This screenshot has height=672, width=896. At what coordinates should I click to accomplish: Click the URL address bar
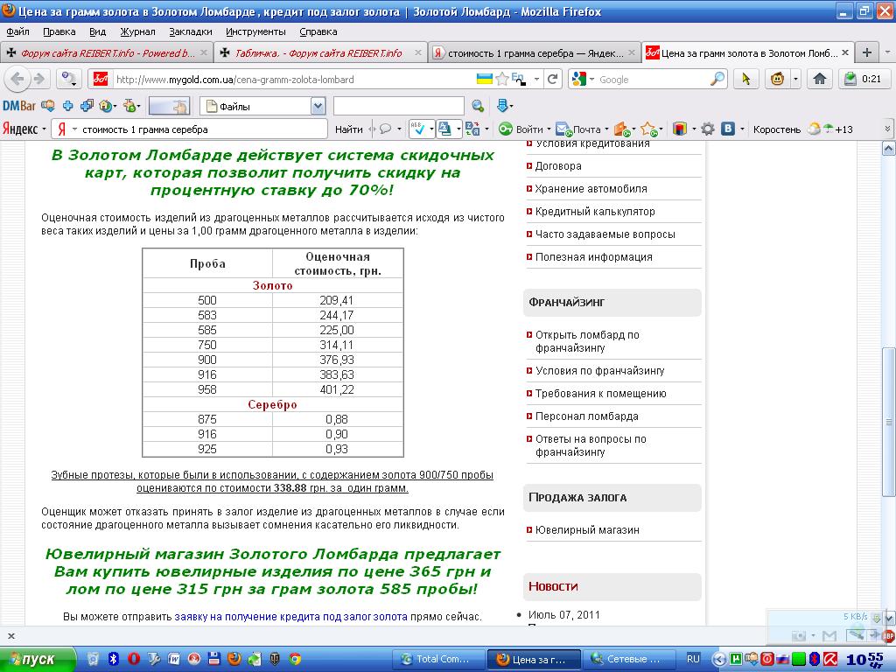(x=289, y=80)
